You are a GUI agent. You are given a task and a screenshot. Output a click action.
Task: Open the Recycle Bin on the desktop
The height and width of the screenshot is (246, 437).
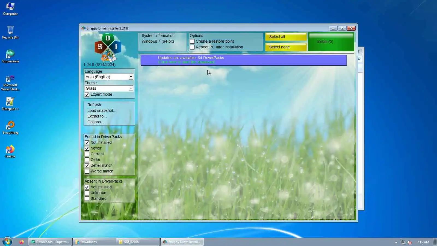pos(10,33)
